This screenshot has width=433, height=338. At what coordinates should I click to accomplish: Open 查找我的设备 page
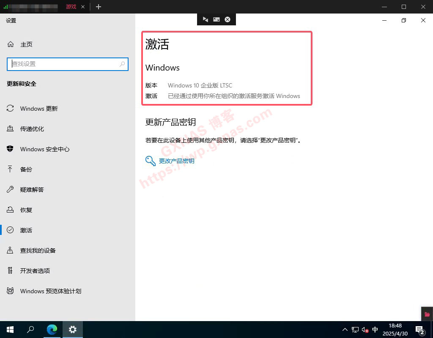pyautogui.click(x=38, y=251)
